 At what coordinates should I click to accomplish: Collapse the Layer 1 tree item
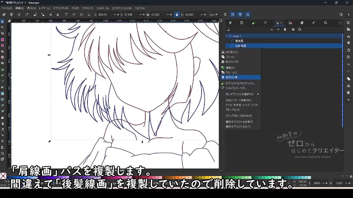[x=227, y=36]
